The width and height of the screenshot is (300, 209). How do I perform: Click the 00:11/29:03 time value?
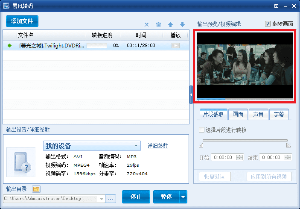[x=141, y=46]
